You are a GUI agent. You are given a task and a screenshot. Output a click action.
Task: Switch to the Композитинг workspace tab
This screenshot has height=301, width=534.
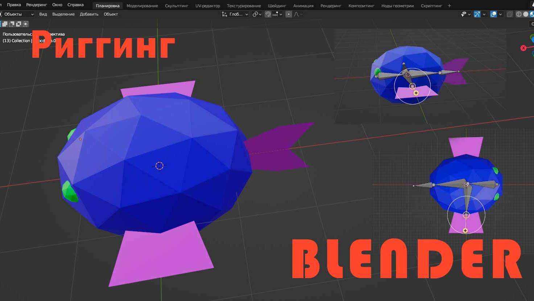click(361, 6)
